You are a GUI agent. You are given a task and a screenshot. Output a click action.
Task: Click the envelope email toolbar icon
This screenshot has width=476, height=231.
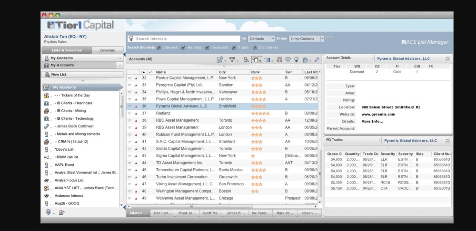[267, 60]
